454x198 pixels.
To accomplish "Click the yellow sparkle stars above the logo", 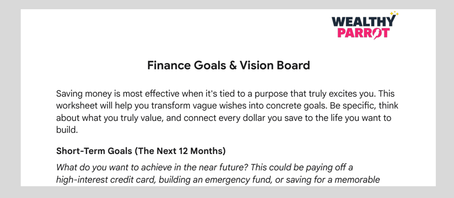I will (394, 14).
